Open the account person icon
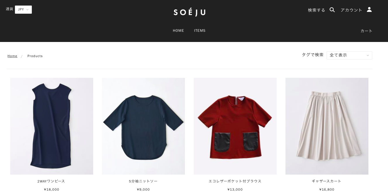The image size is (388, 195). point(369,10)
